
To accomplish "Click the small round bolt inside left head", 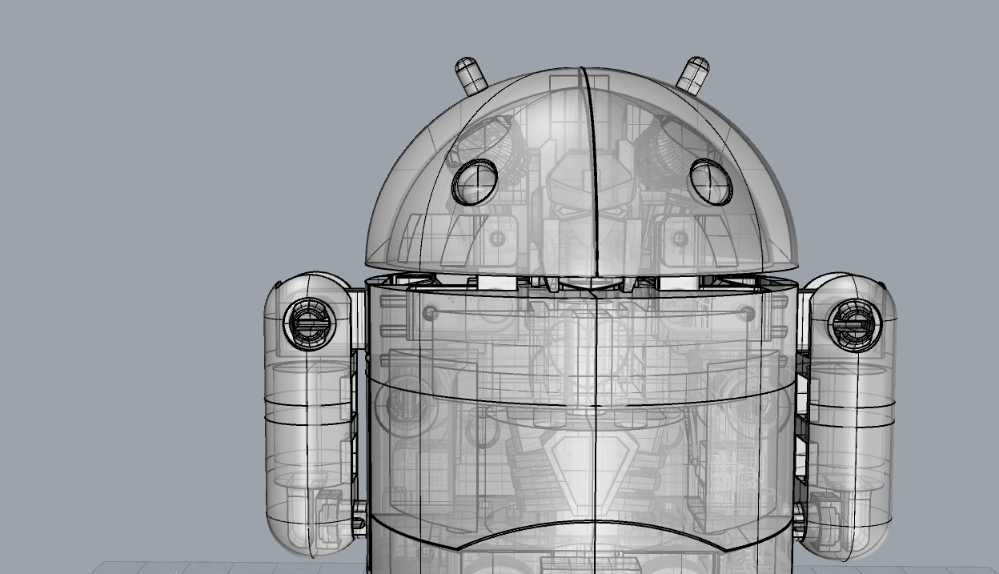I will point(497,239).
